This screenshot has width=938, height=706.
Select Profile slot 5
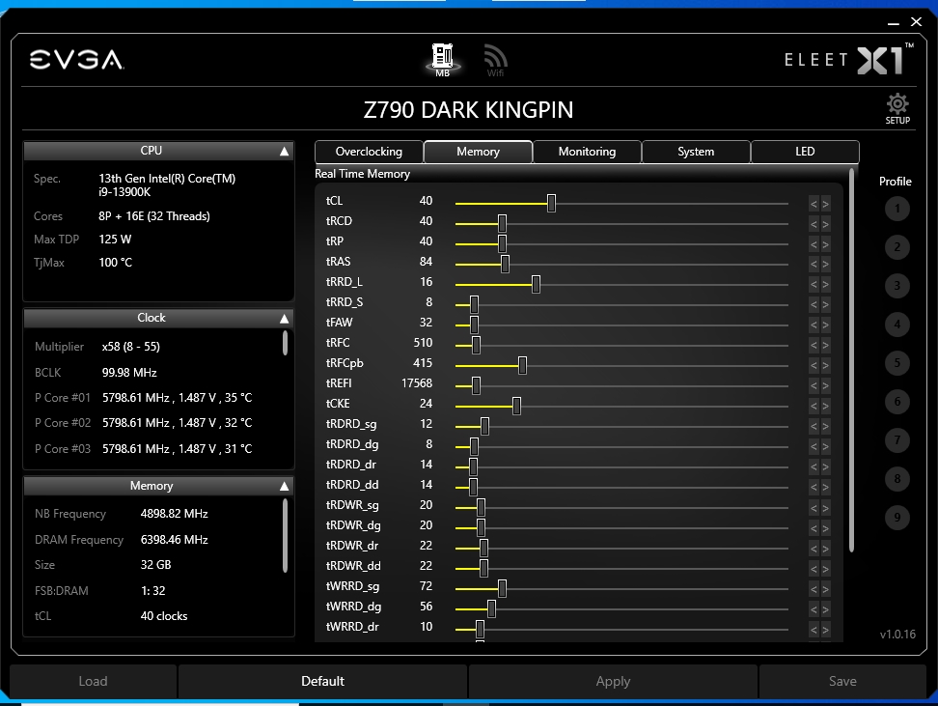point(897,363)
